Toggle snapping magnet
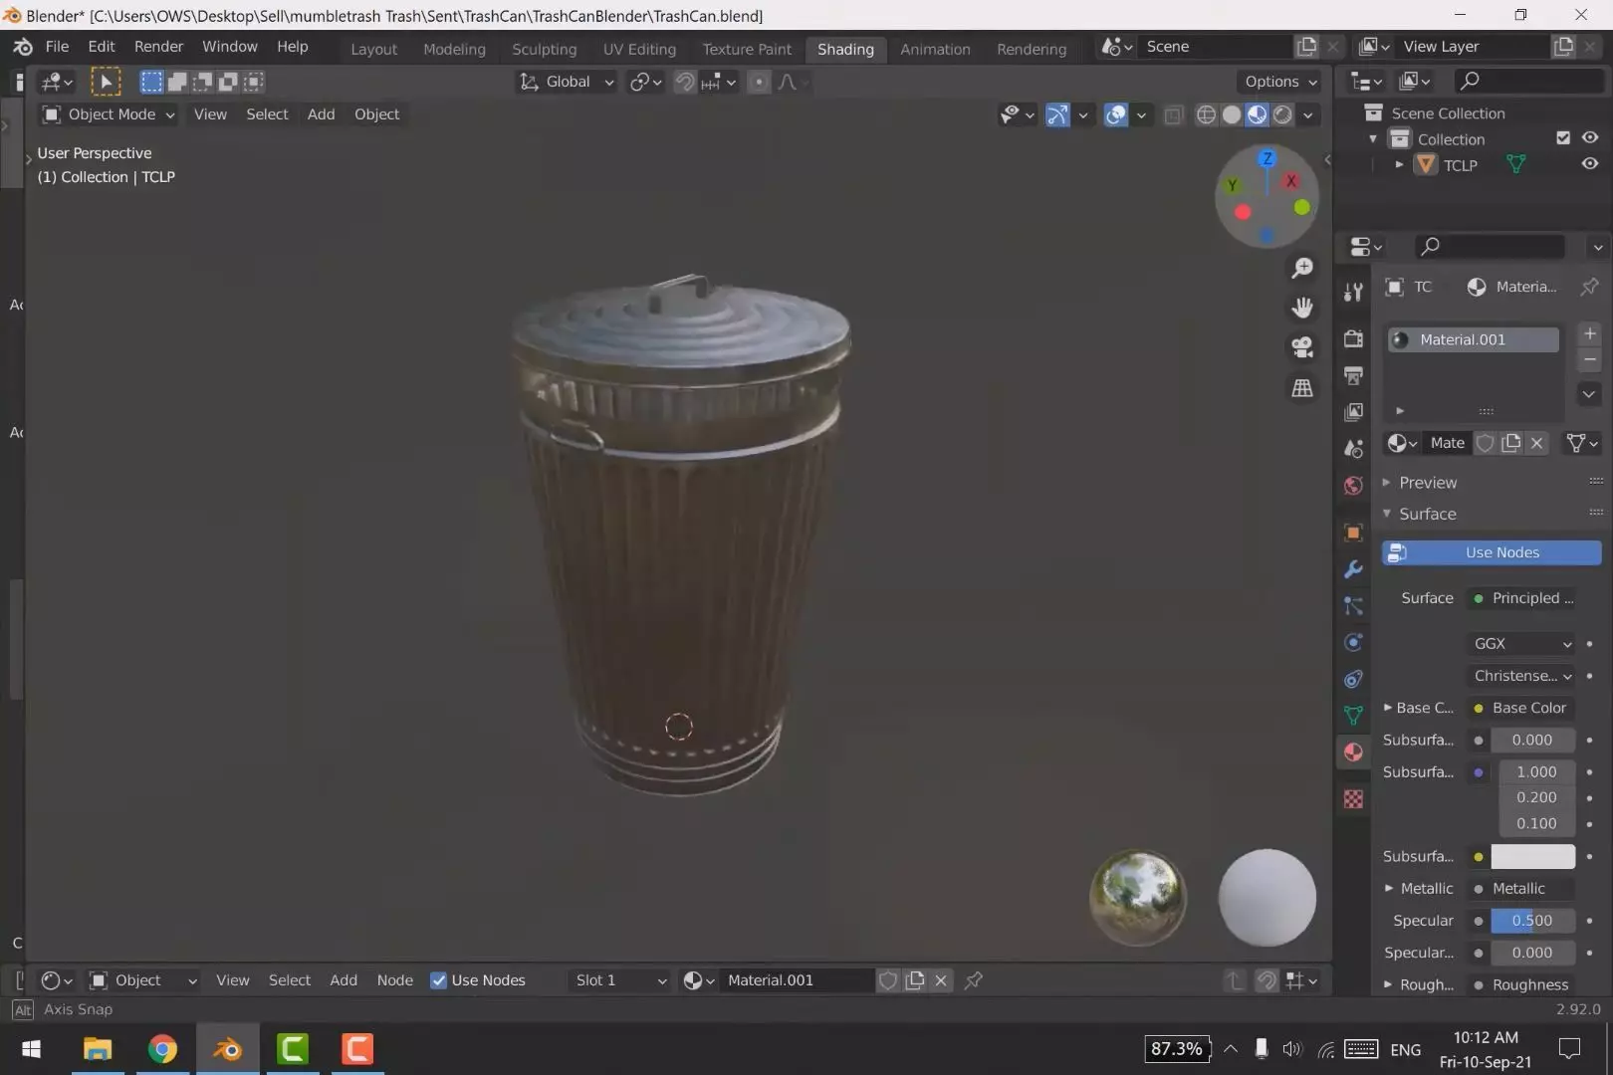The image size is (1613, 1075). click(685, 82)
